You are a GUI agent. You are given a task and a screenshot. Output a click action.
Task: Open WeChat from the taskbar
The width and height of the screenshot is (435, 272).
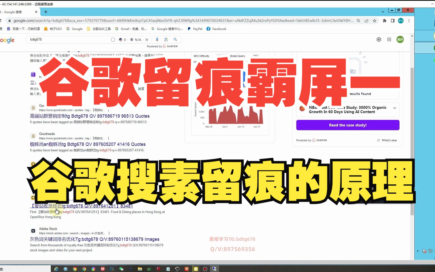tap(121, 269)
